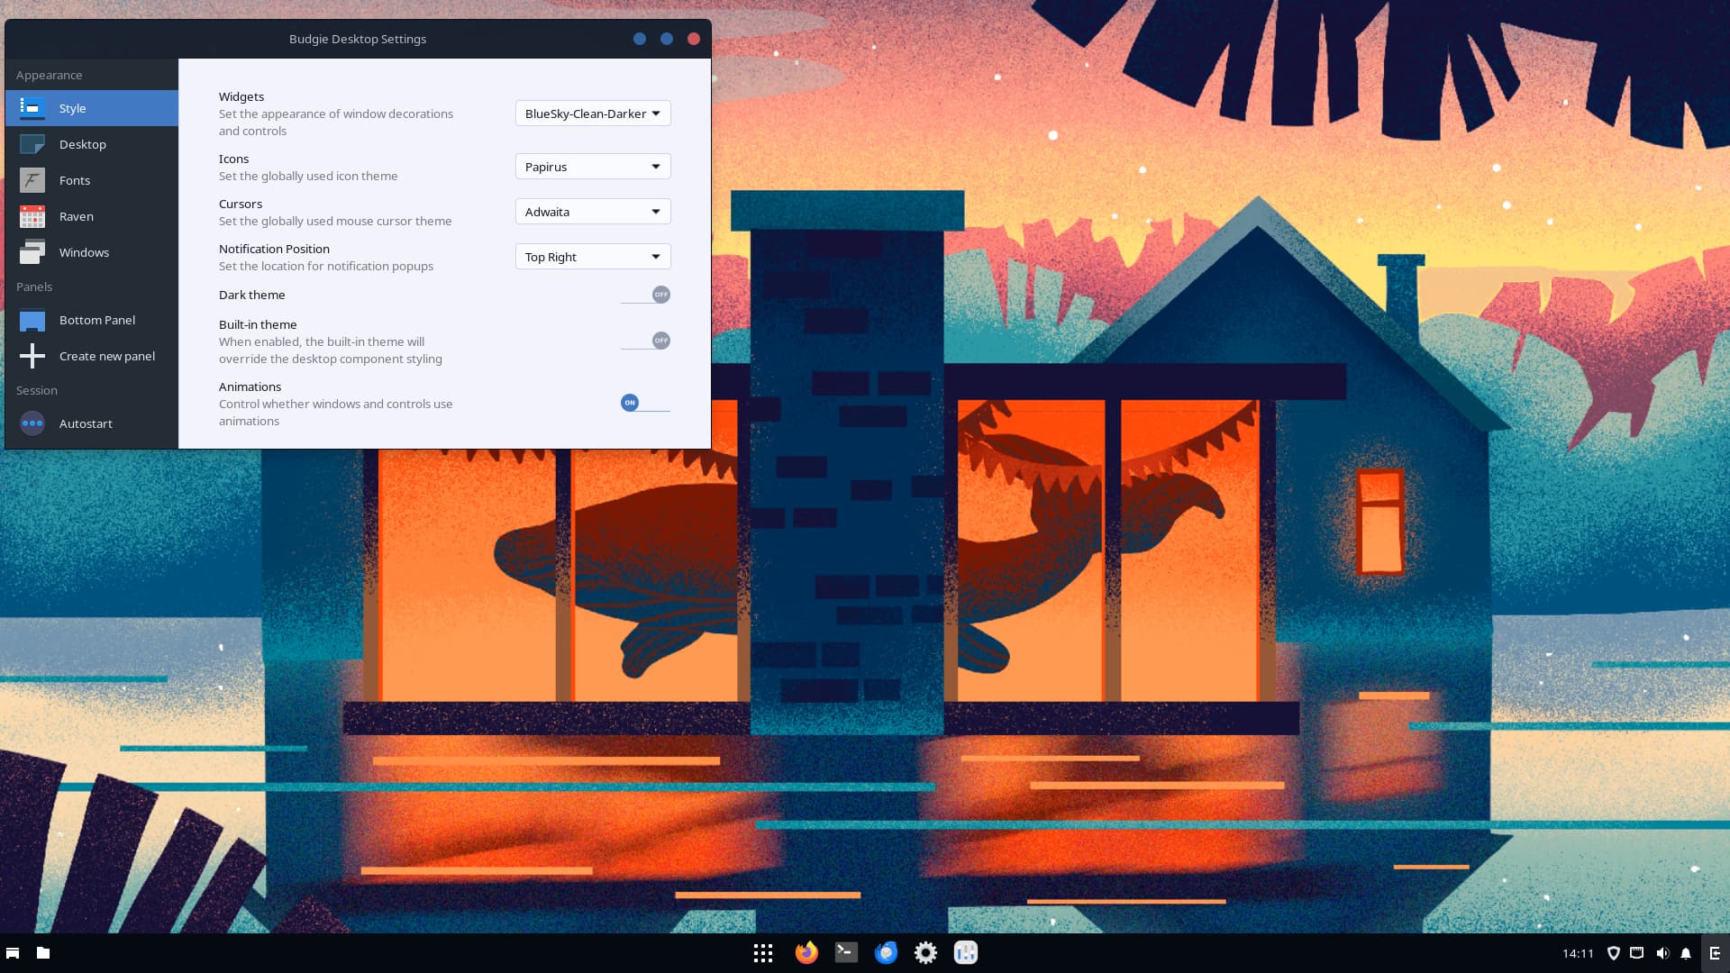Click the Create new panel plus icon
The image size is (1730, 973).
(x=32, y=356)
